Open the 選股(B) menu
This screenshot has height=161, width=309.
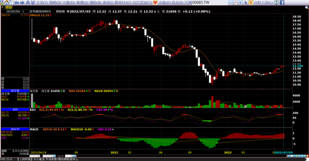(96, 3)
